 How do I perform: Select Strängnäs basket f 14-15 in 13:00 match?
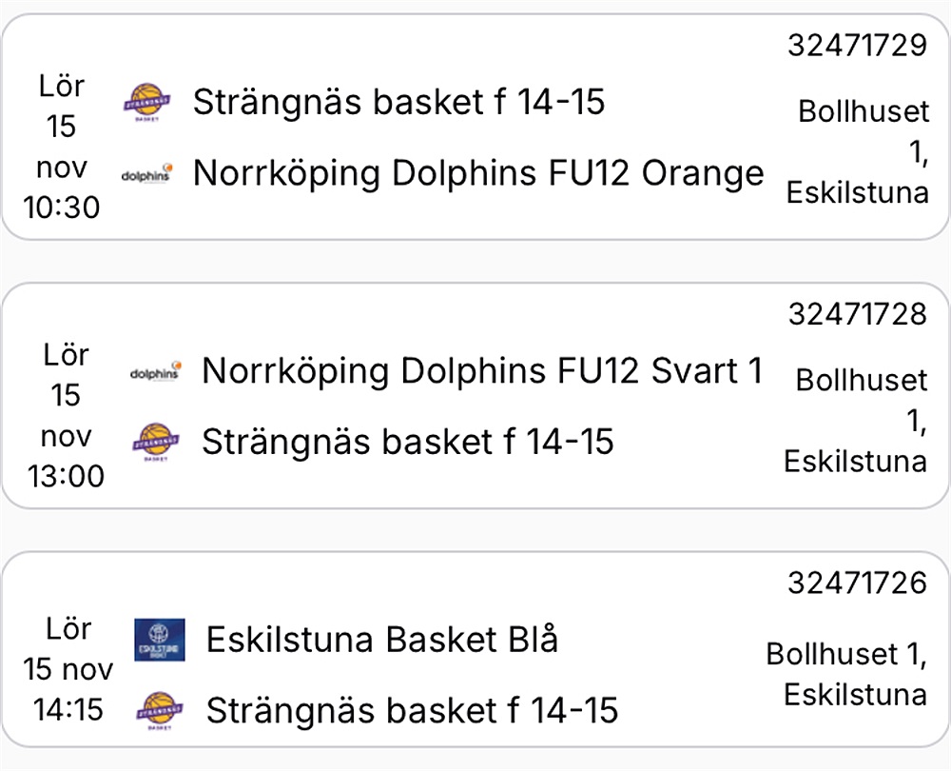[408, 442]
